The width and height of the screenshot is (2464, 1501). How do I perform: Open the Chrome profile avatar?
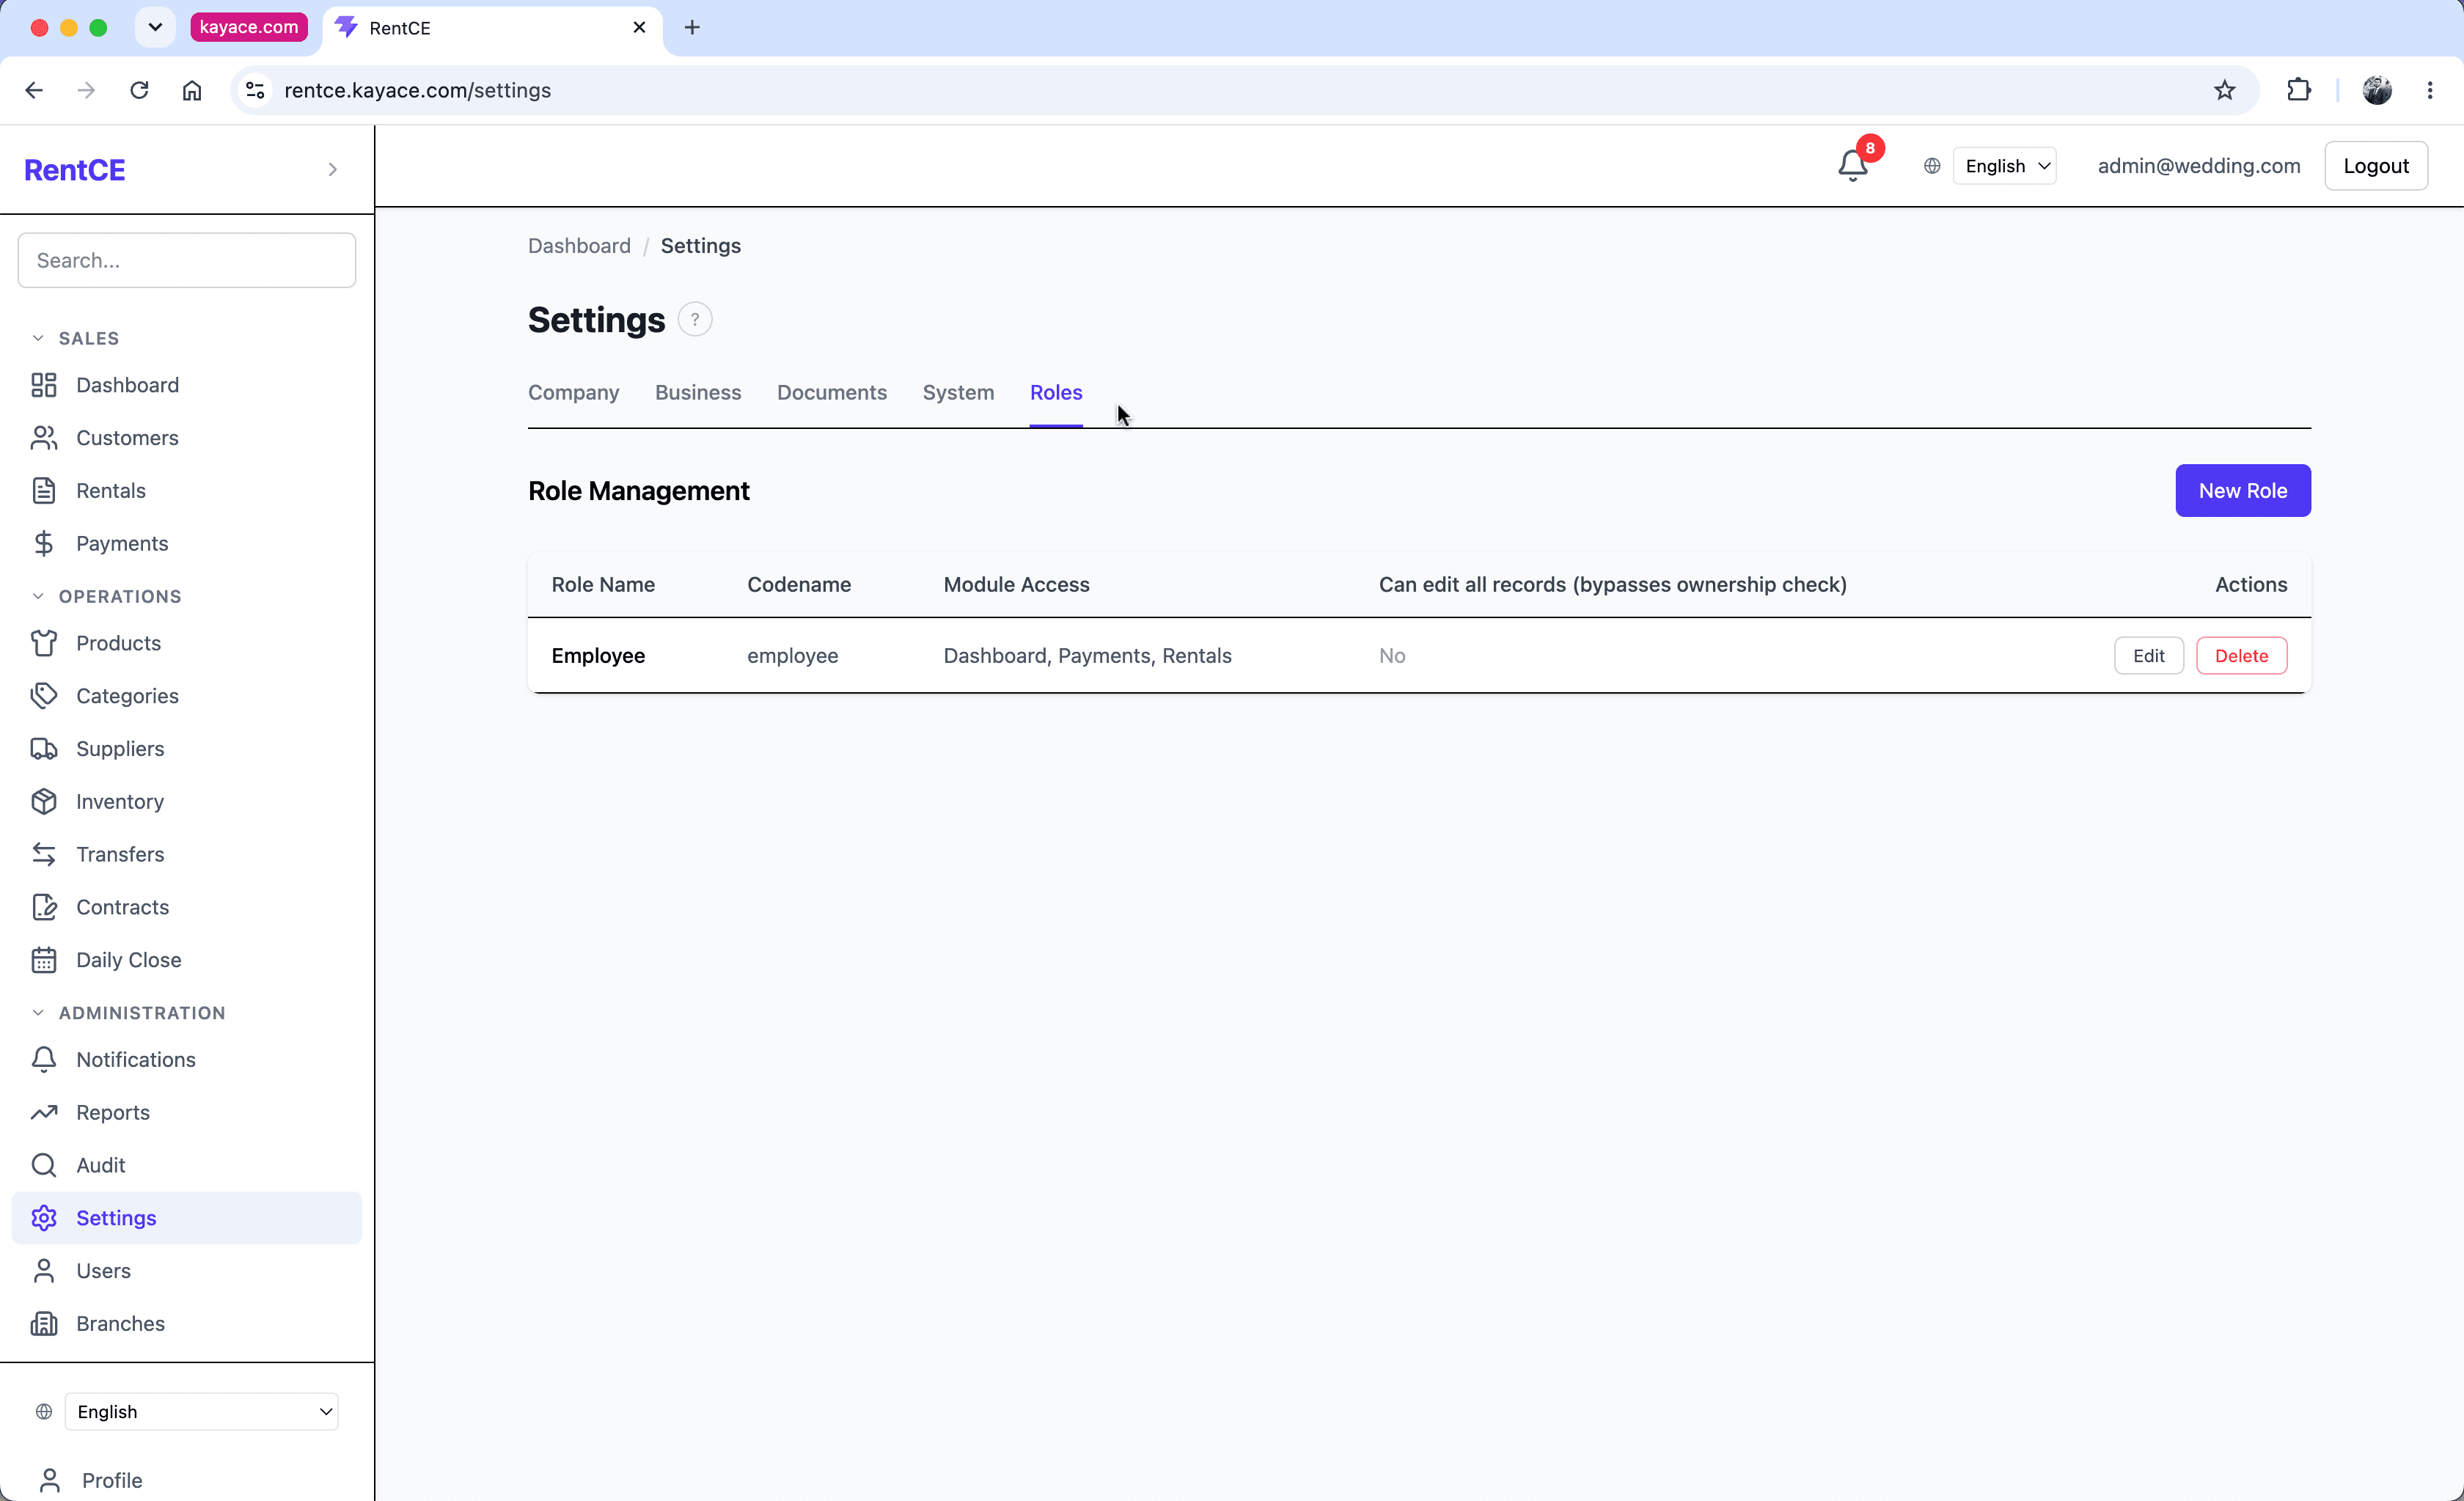(2377, 90)
